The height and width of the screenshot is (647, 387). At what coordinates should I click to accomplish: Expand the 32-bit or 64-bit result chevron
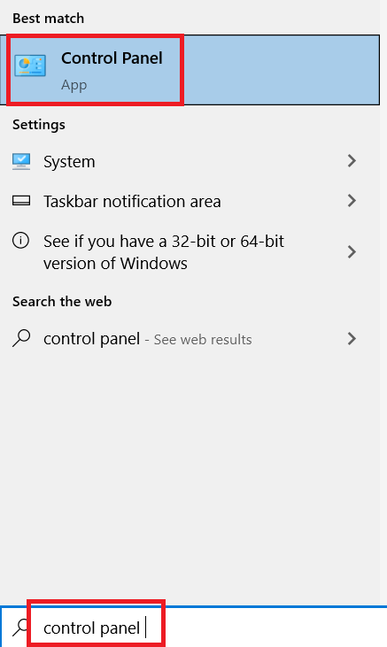pyautogui.click(x=352, y=251)
